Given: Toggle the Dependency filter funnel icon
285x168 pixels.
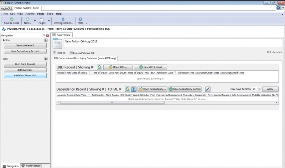Looking at the screenshot, I should click(x=134, y=89).
